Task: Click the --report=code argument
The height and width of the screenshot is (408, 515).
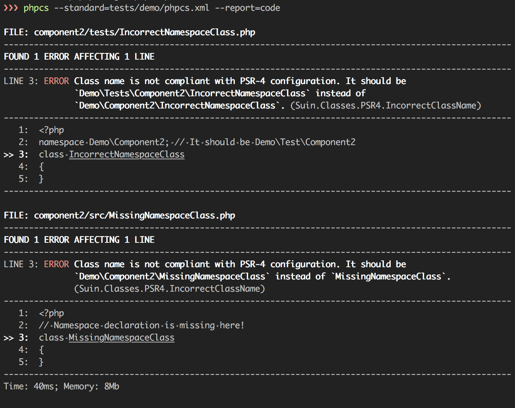Action: pyautogui.click(x=247, y=8)
